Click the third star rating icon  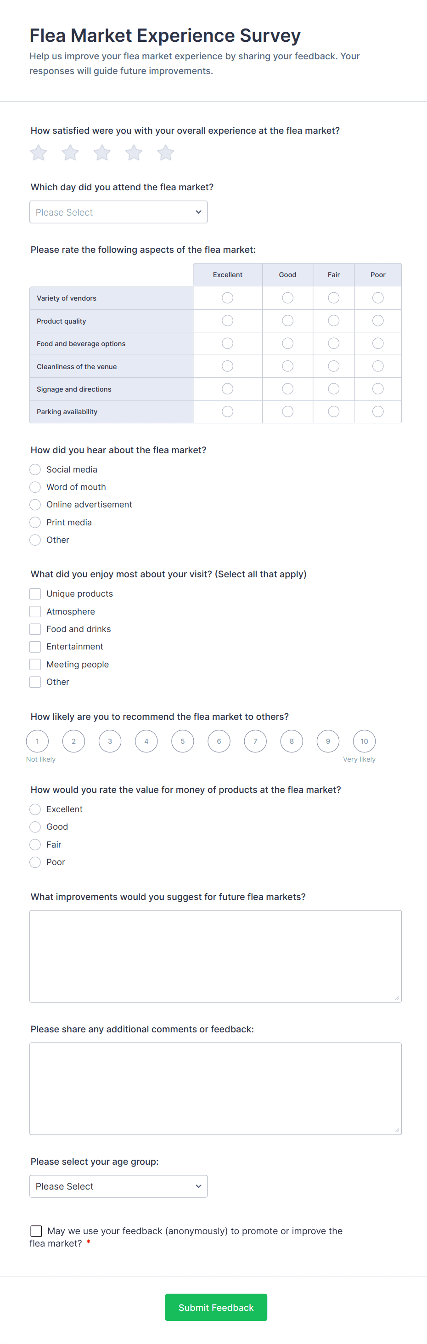point(102,153)
